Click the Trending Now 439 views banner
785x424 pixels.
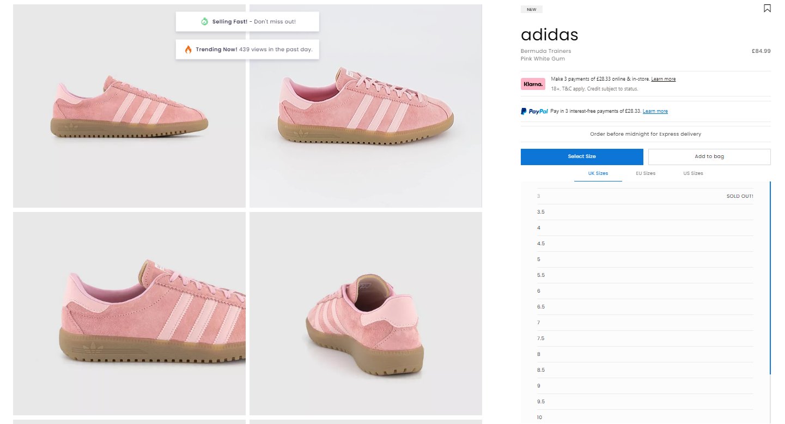coord(247,50)
